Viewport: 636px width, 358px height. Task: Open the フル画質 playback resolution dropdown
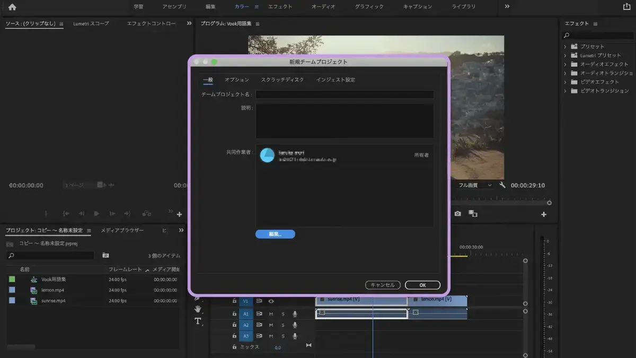pos(474,185)
